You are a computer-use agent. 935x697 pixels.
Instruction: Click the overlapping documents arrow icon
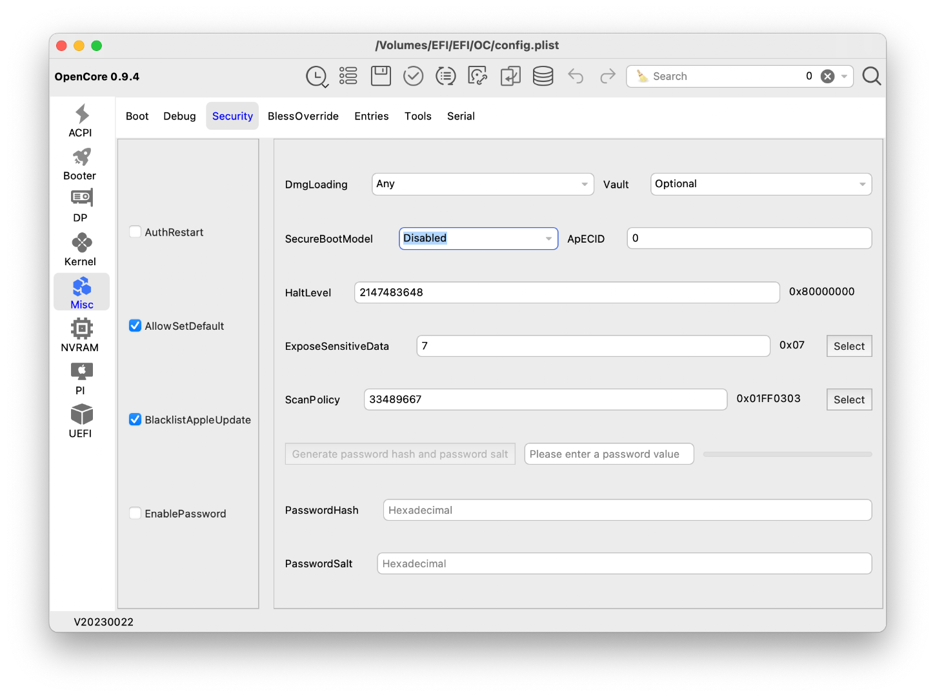[510, 76]
